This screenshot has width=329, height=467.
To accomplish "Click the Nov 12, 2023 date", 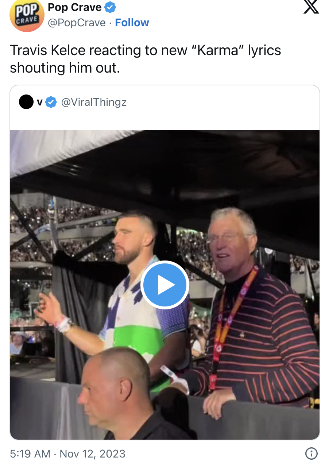I will point(92,454).
